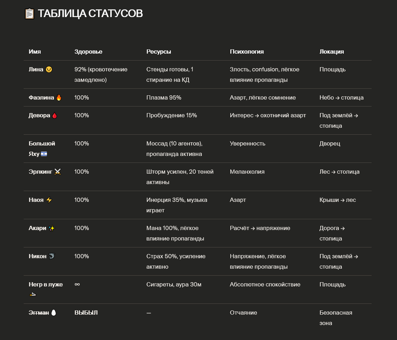Image resolution: width=397 pixels, height=340 pixels.
Task: Click the Ресурсы column header
Action: 159,52
